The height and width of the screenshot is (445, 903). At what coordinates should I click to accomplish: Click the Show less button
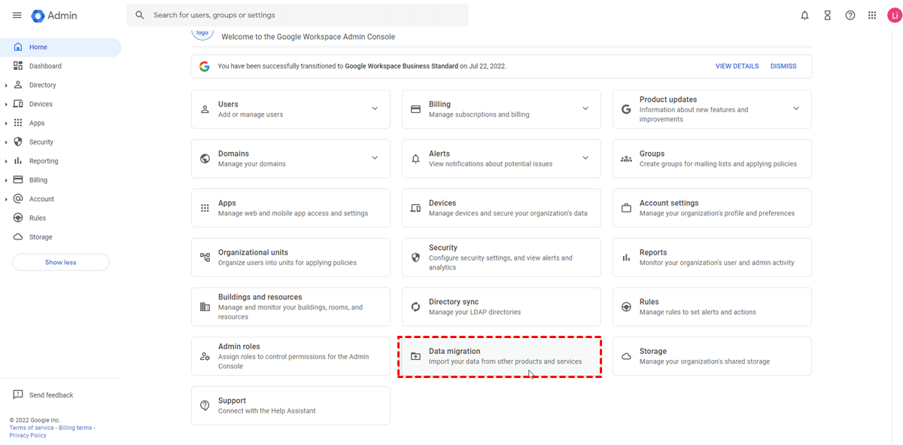(x=60, y=262)
